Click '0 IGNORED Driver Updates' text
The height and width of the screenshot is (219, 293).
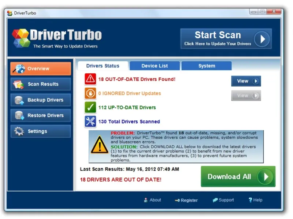[130, 93]
